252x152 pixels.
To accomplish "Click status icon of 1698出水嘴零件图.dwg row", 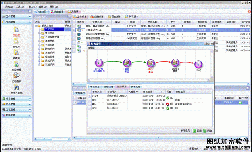I will [x=79, y=34].
